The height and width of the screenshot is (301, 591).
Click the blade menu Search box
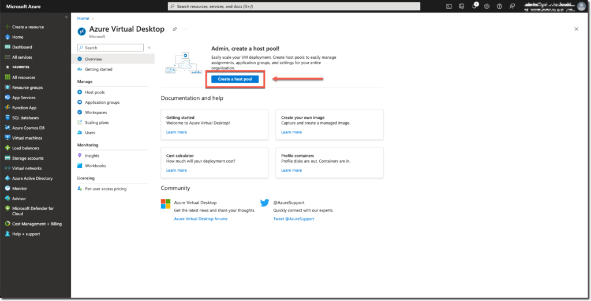click(110, 48)
